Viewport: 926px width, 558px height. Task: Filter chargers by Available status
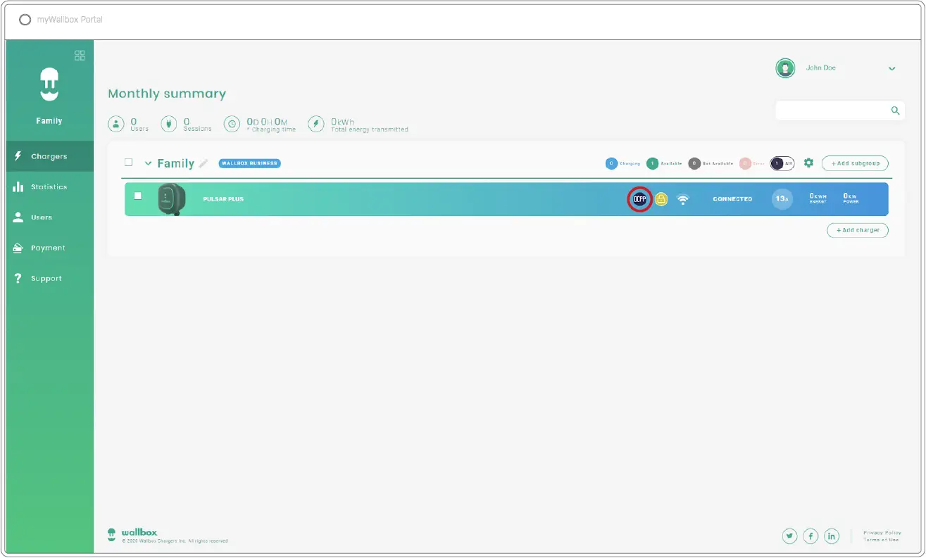coord(664,163)
